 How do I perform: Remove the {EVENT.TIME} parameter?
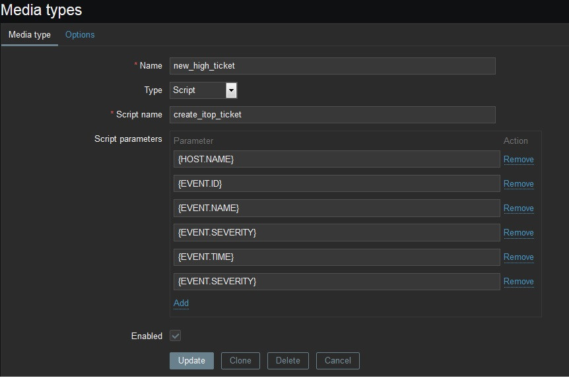coord(518,257)
